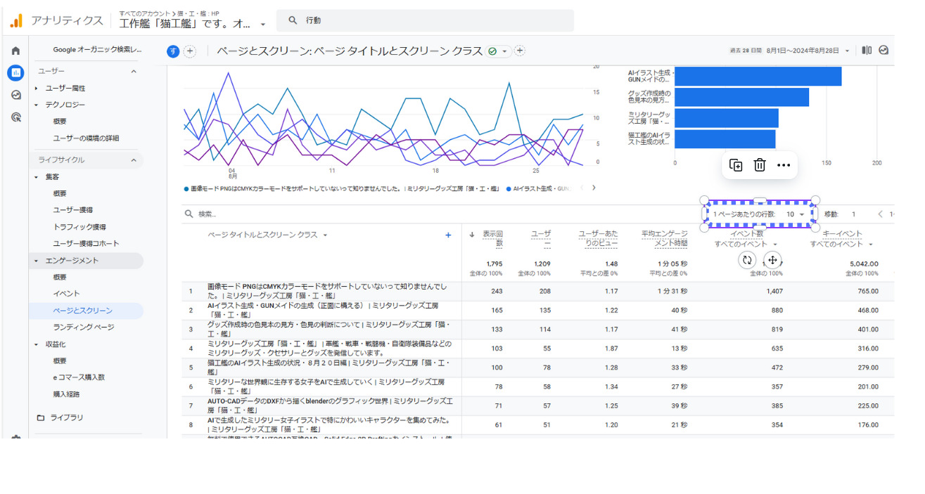
Task: Open e コマース購入数 report
Action: pyautogui.click(x=79, y=377)
